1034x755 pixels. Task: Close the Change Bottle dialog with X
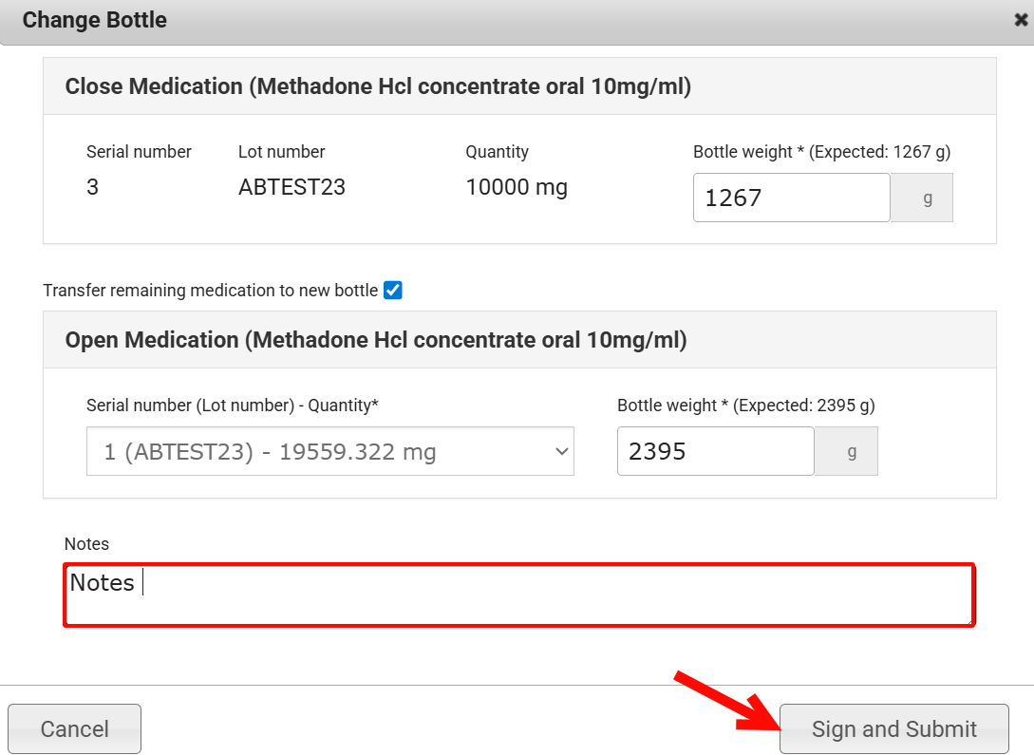coord(1021,20)
